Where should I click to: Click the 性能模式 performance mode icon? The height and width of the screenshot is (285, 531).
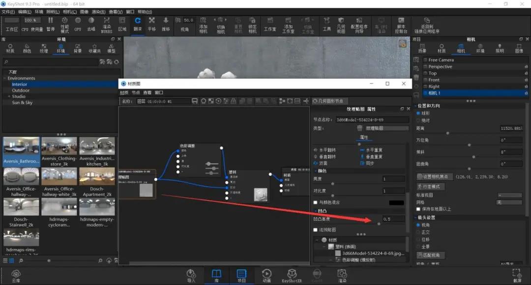[65, 21]
